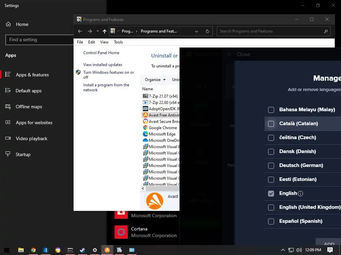341x255 pixels.
Task: Open the Action Center notifications
Action: pyautogui.click(x=330, y=250)
